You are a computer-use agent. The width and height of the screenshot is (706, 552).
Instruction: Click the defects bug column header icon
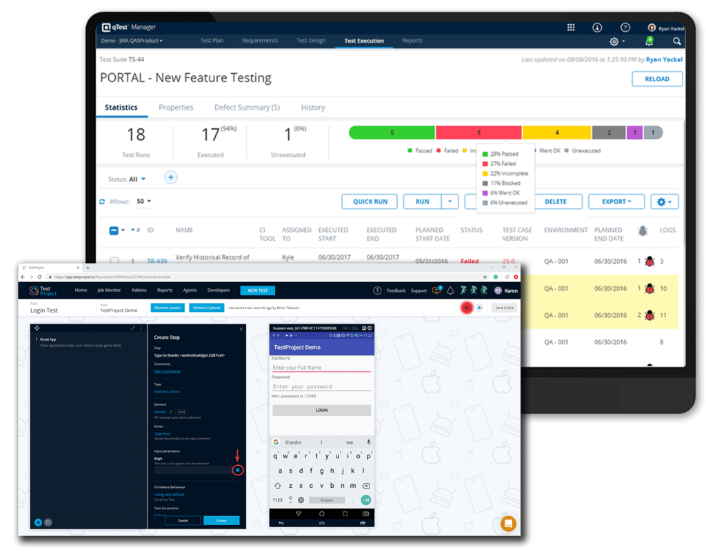tap(643, 230)
